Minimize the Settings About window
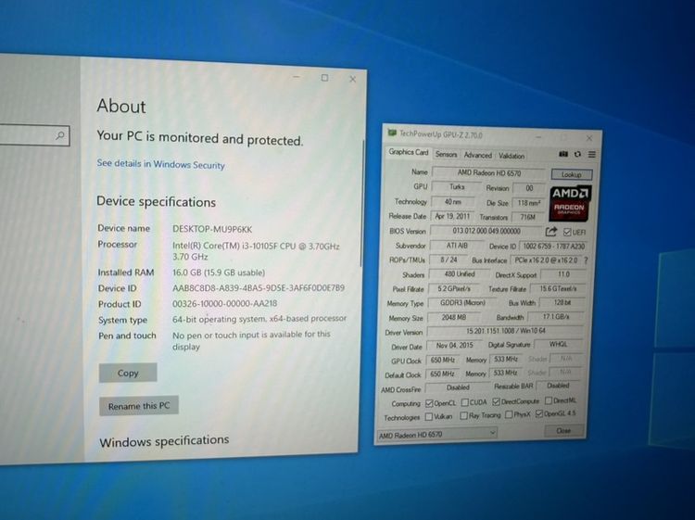 (297, 77)
